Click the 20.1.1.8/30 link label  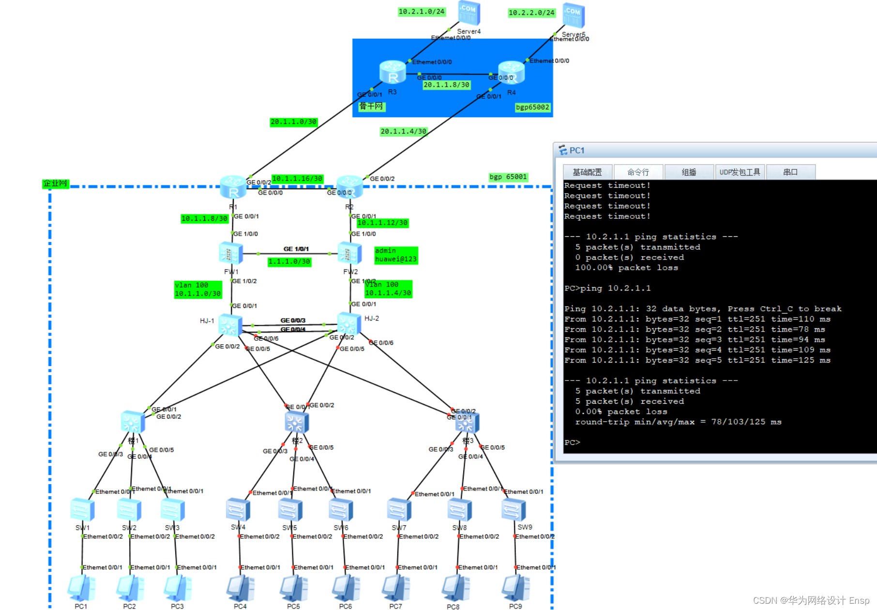click(447, 85)
